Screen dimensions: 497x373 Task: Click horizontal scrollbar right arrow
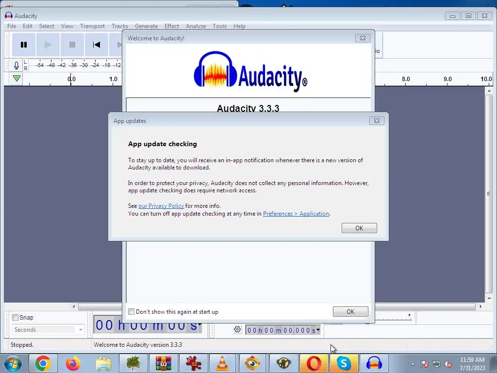[480, 306]
